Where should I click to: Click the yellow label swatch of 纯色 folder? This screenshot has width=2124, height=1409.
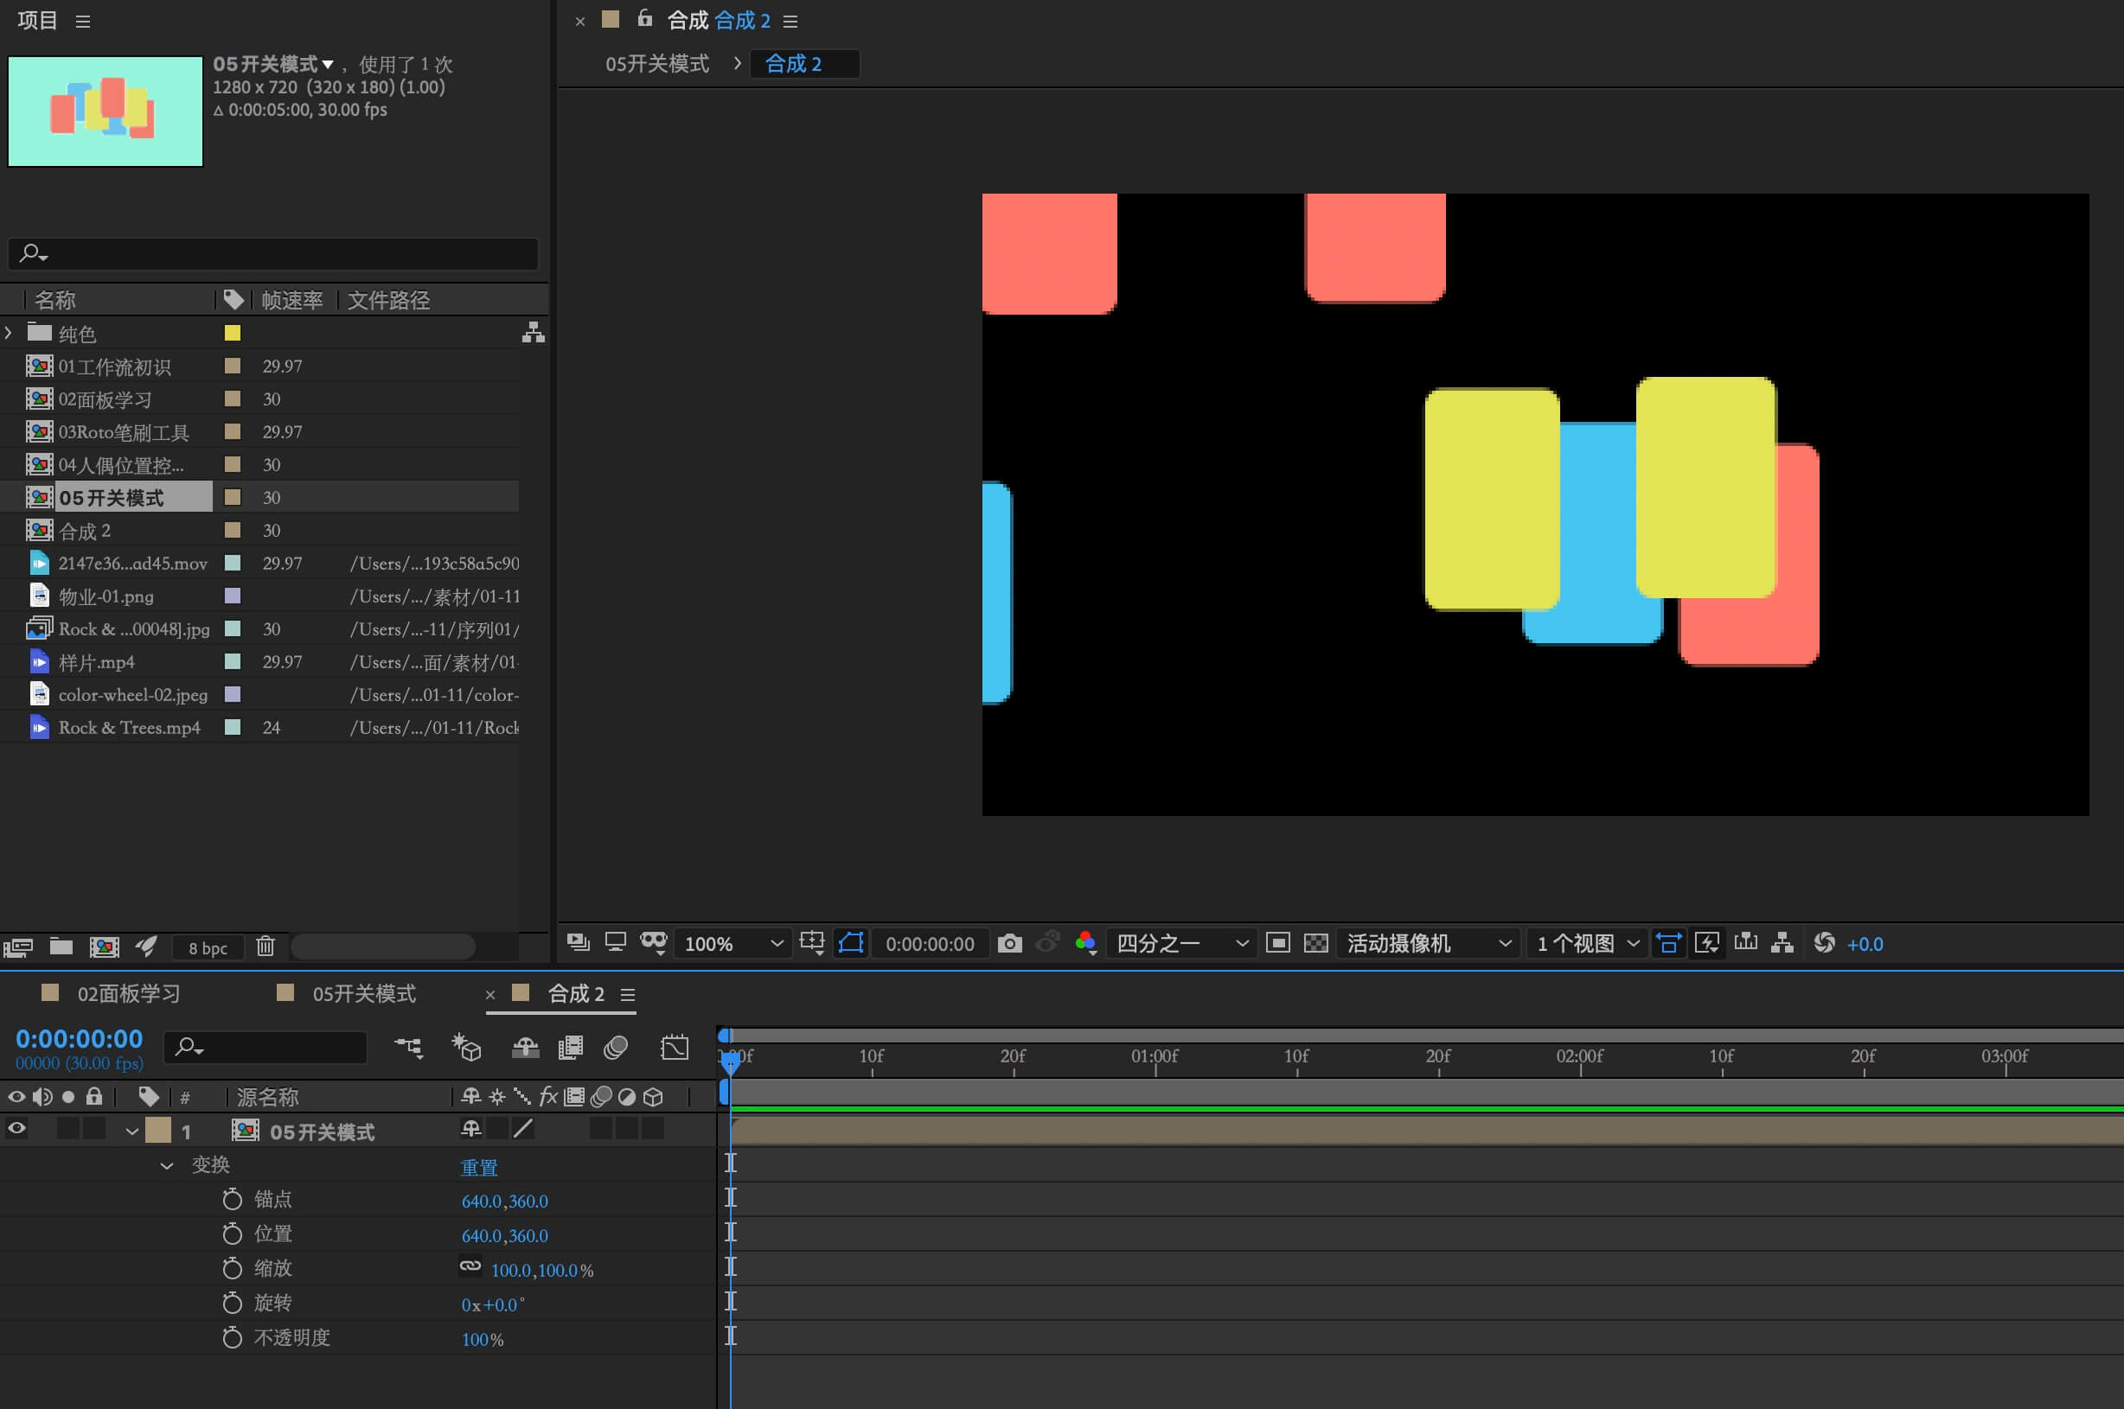tap(232, 334)
